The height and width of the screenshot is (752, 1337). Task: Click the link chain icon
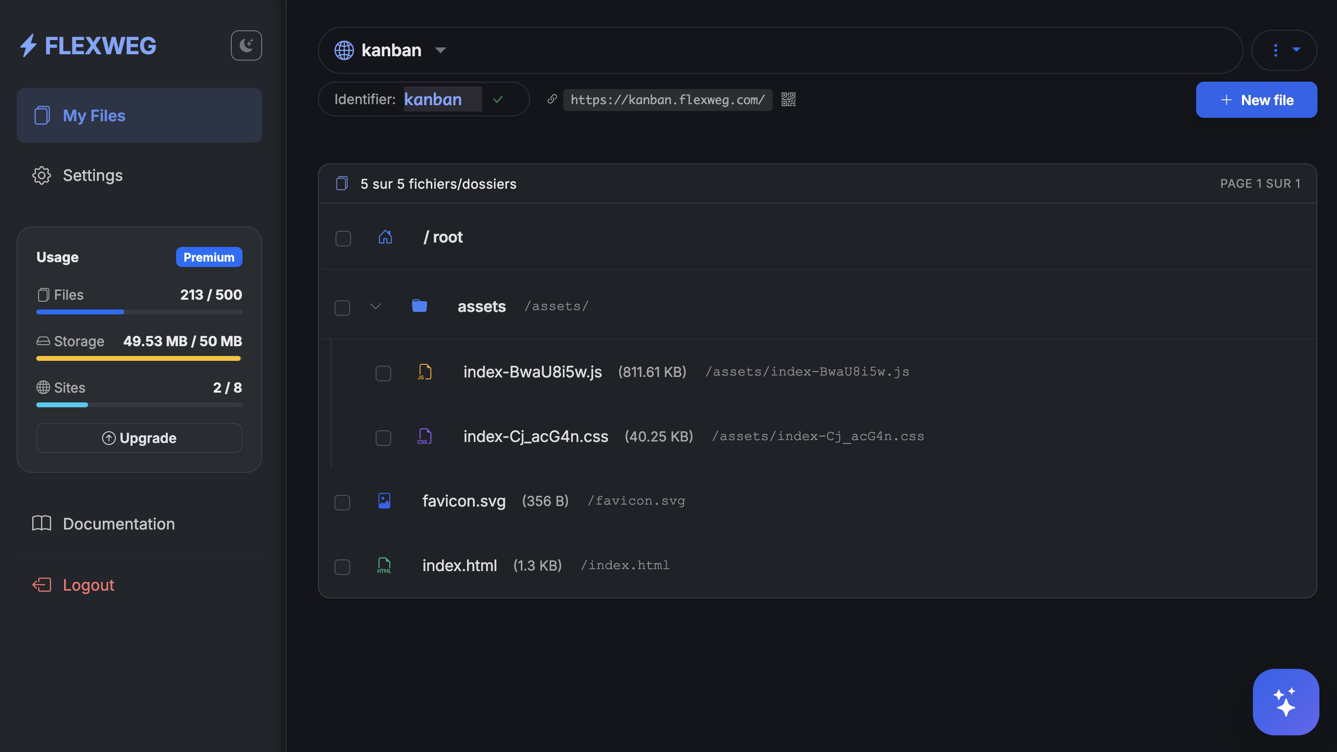[552, 99]
